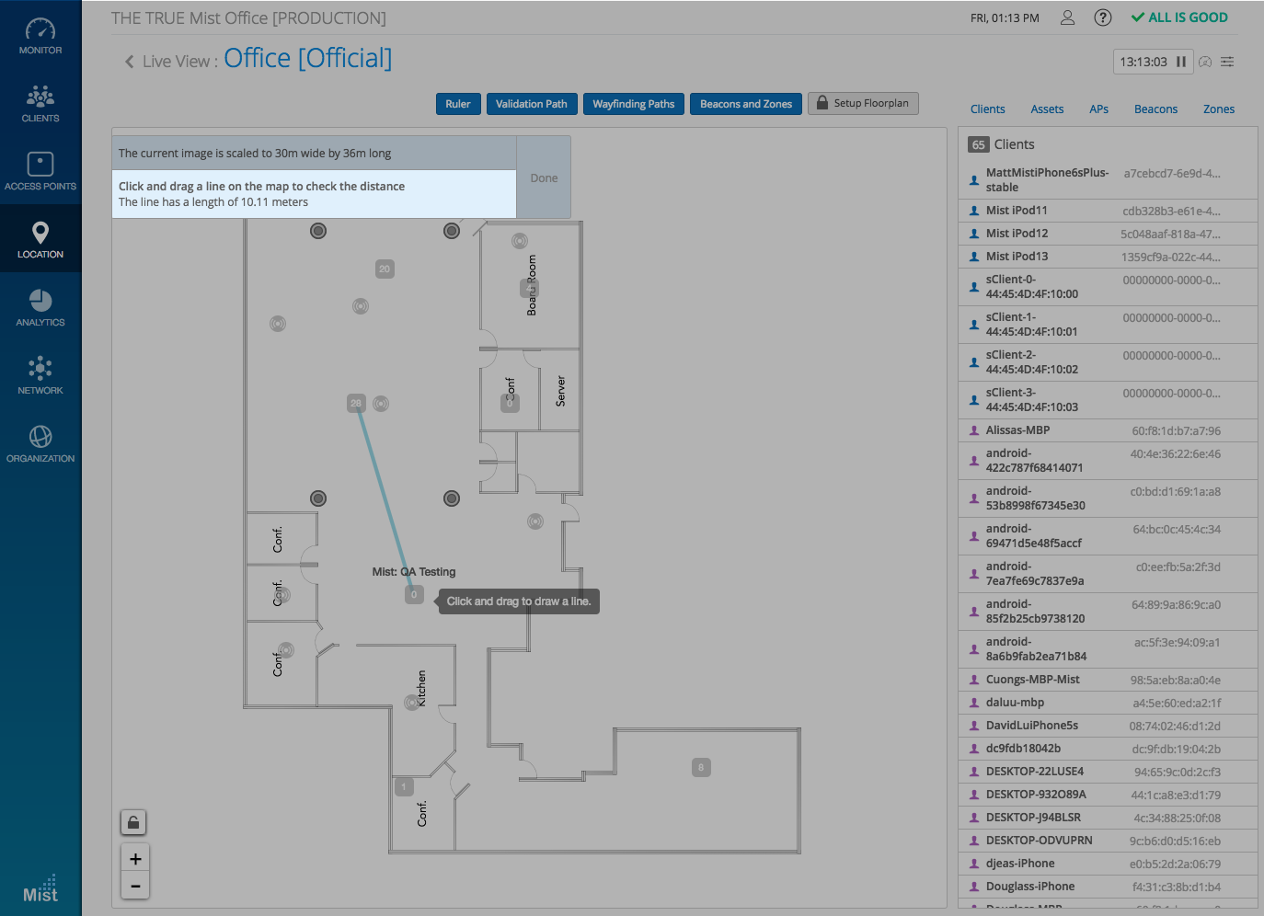Click the MAC address 60:f8:1d:b7:a7:96
Image resolution: width=1264 pixels, height=916 pixels.
click(x=1176, y=430)
